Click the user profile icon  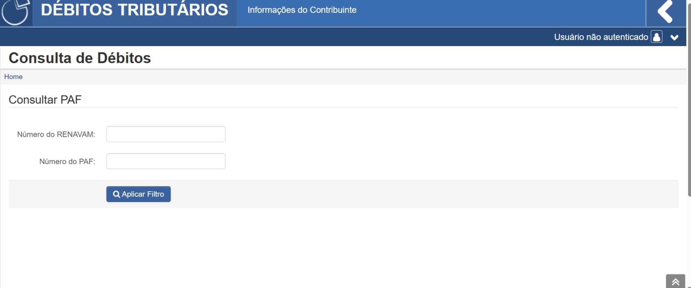(656, 37)
